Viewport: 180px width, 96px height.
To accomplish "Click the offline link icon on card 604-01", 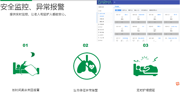I will click(x=171, y=29).
